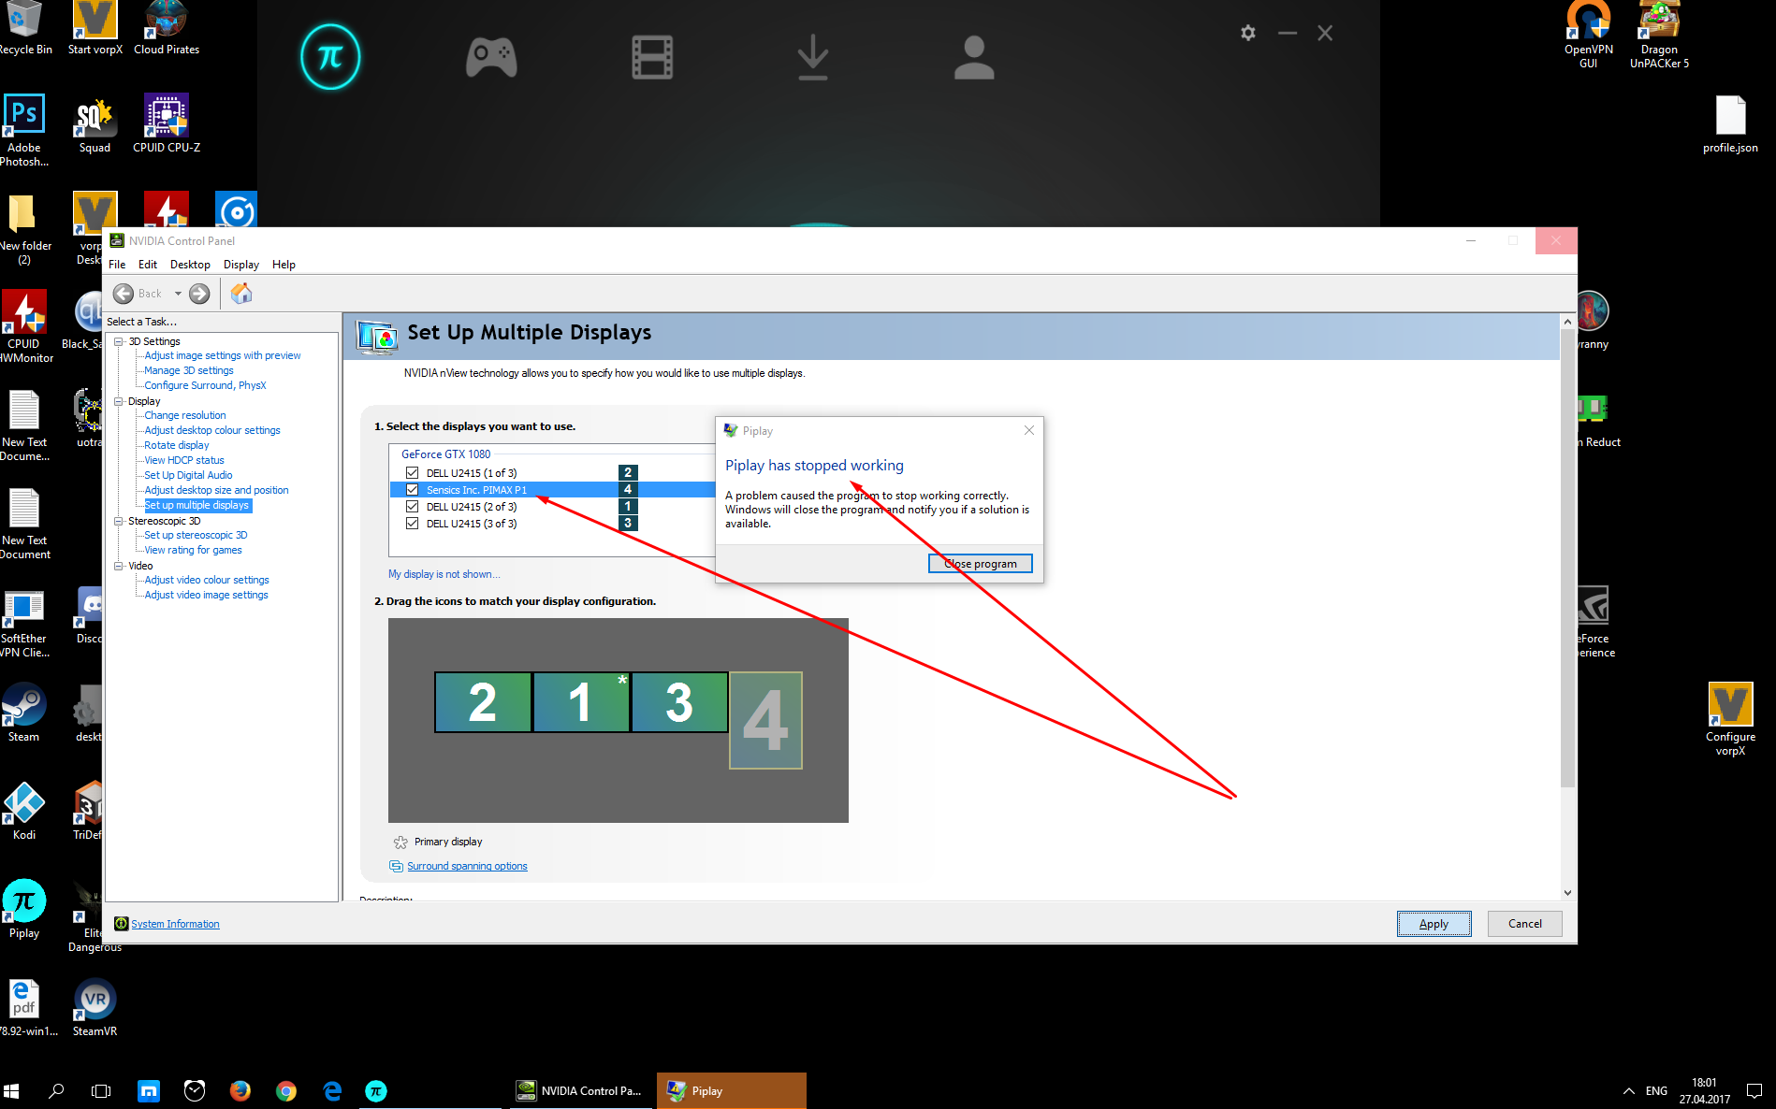Click NVIDIA Control Panel Home icon

[241, 294]
